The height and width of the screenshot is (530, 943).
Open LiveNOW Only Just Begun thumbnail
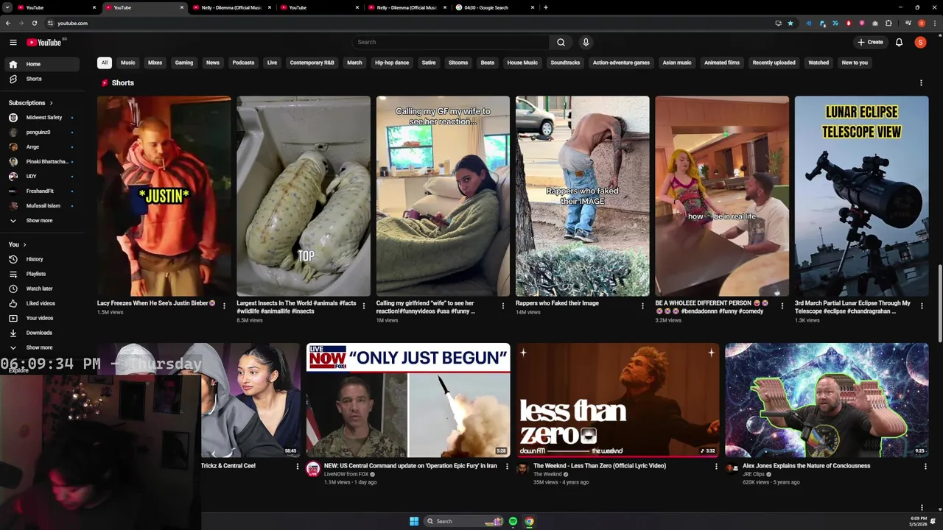point(408,400)
